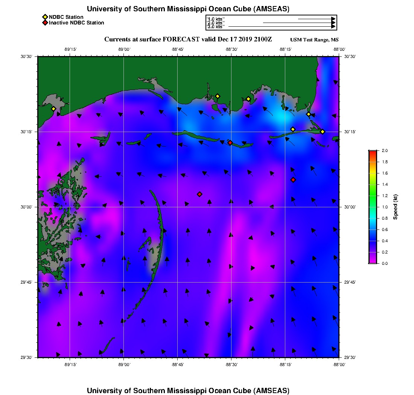Image resolution: width=414 pixels, height=395 pixels.
Task: Select the southwesternmost red inactive station marker
Action: pyautogui.click(x=199, y=194)
